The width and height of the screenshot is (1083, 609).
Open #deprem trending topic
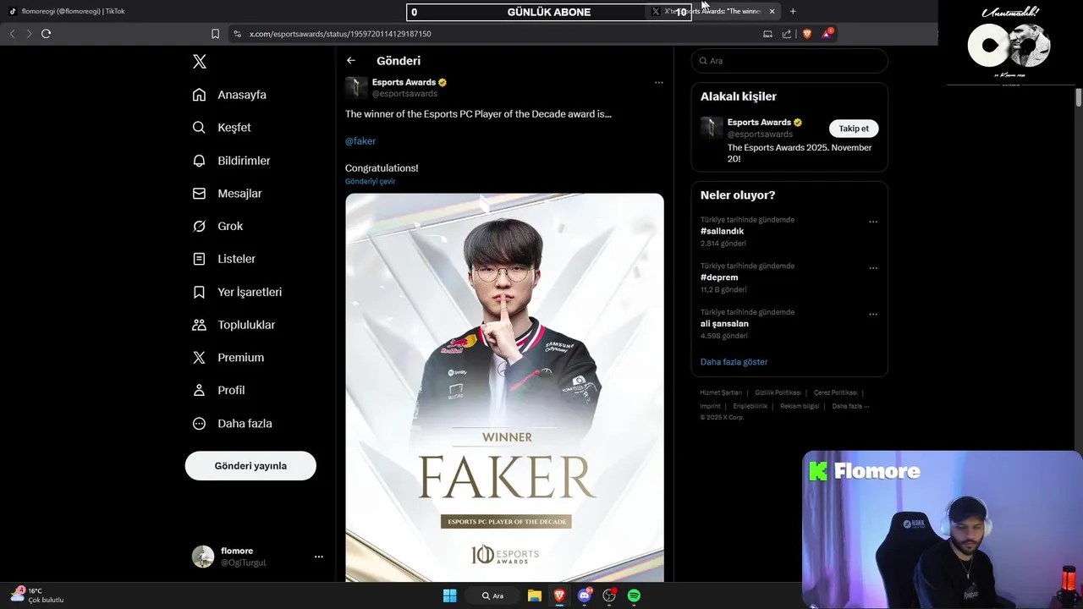click(x=719, y=277)
